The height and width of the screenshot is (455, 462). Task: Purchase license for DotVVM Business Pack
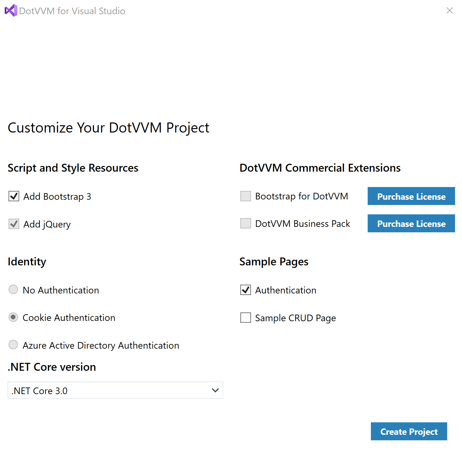411,223
